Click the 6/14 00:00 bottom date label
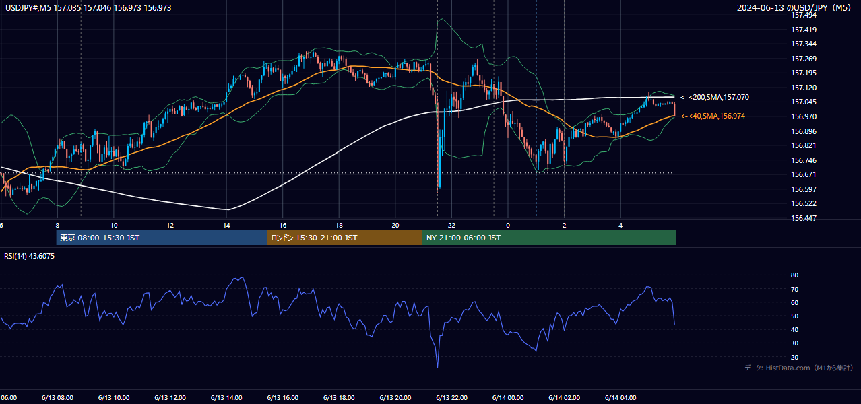Viewport: 861px width, 404px height. pos(508,398)
